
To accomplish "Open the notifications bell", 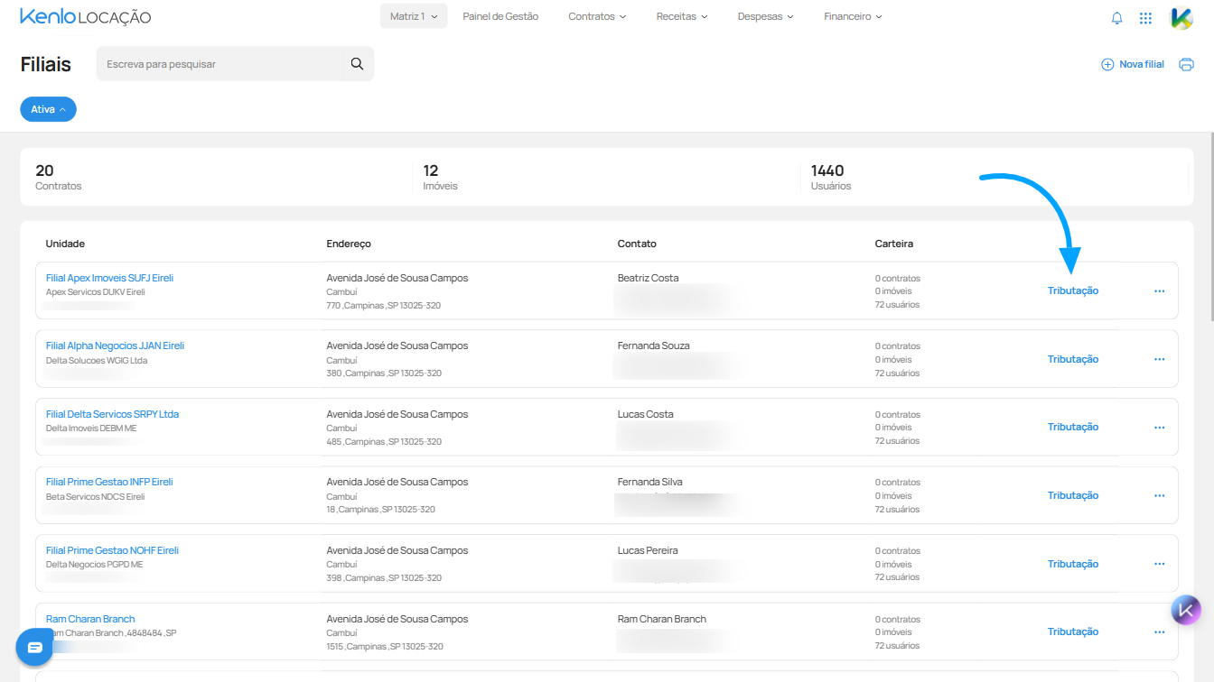I will tap(1117, 17).
